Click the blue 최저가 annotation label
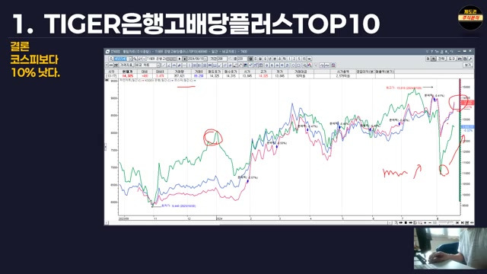The width and height of the screenshot is (487, 274). pyautogui.click(x=178, y=205)
